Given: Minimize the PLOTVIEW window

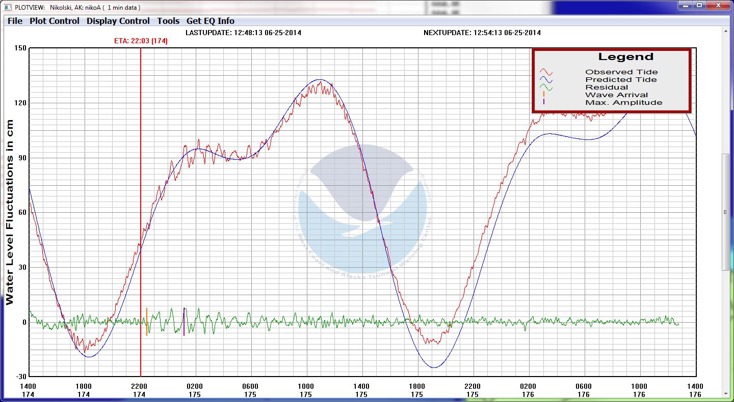Looking at the screenshot, I should [x=686, y=6].
